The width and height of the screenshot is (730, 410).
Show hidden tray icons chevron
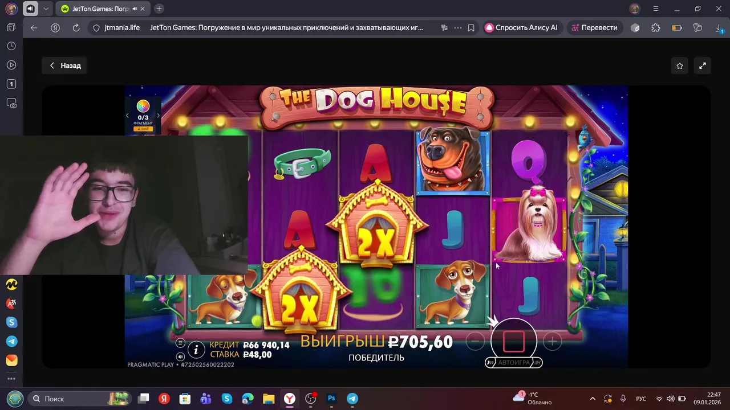(x=592, y=399)
